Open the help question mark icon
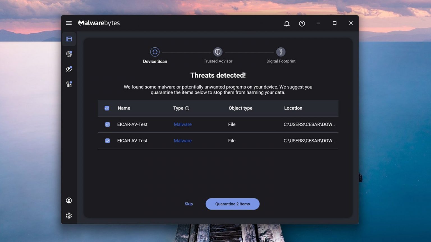431x242 pixels. point(302,24)
